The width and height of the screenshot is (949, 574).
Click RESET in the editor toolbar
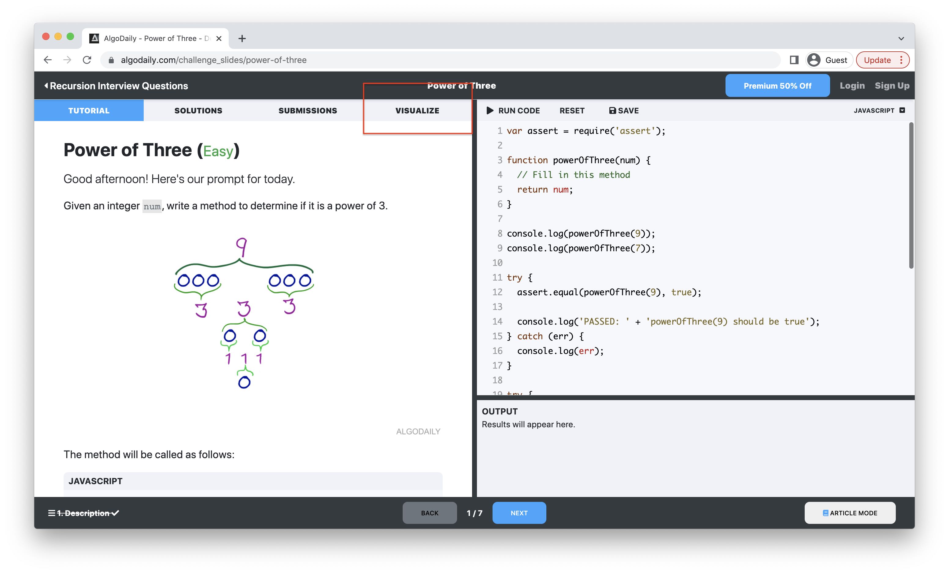571,110
